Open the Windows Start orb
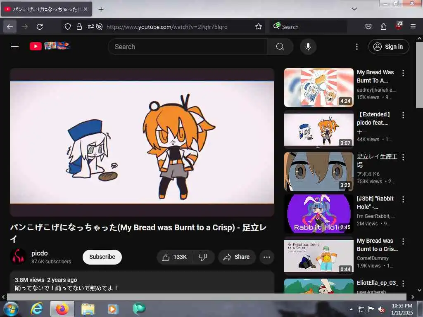 coord(11,309)
